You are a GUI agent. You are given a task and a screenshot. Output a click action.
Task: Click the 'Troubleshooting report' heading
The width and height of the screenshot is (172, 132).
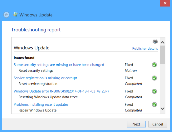pos(36,30)
